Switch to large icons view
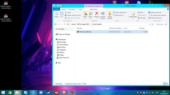Image resolution: width=170 pixels, height=95 pixels. coord(167,84)
